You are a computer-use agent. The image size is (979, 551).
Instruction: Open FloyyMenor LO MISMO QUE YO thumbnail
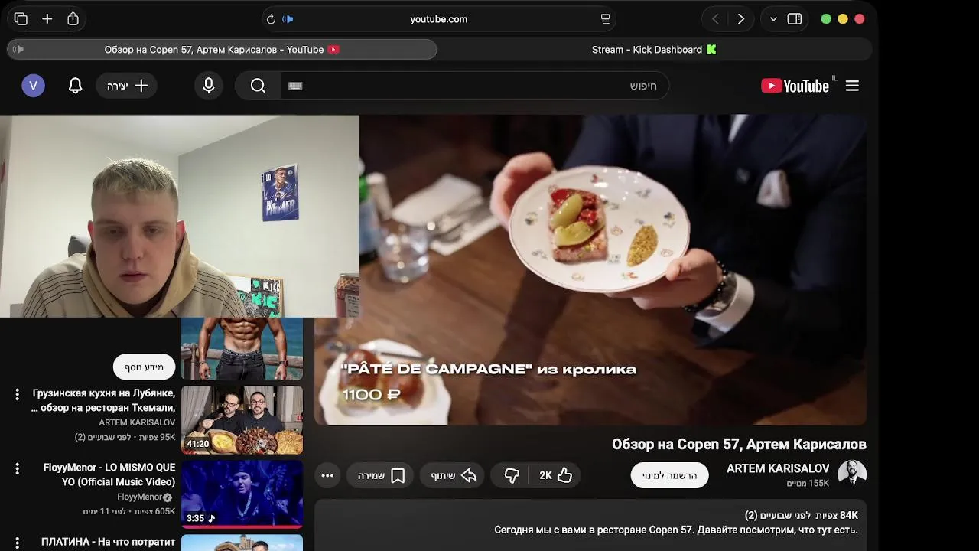pos(242,494)
